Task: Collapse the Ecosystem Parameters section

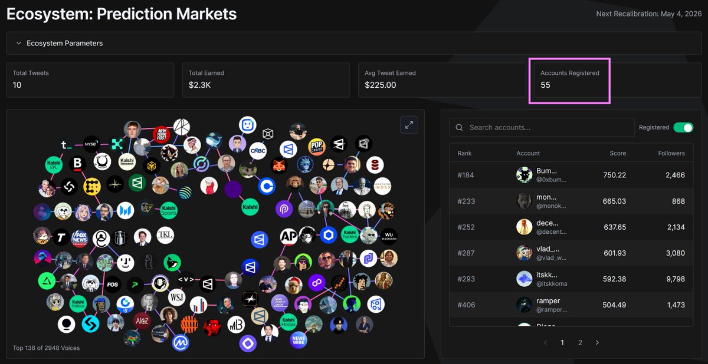Action: pyautogui.click(x=354, y=43)
